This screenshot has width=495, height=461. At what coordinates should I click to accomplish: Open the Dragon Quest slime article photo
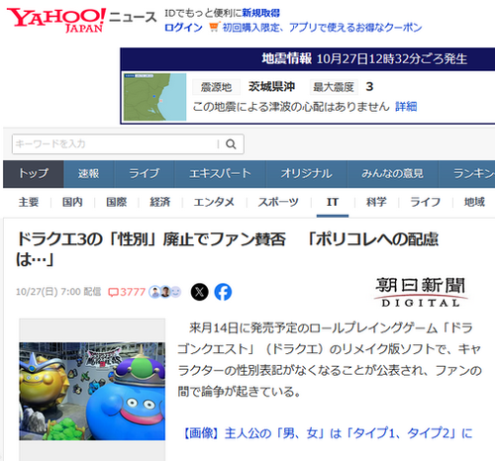pos(92,391)
